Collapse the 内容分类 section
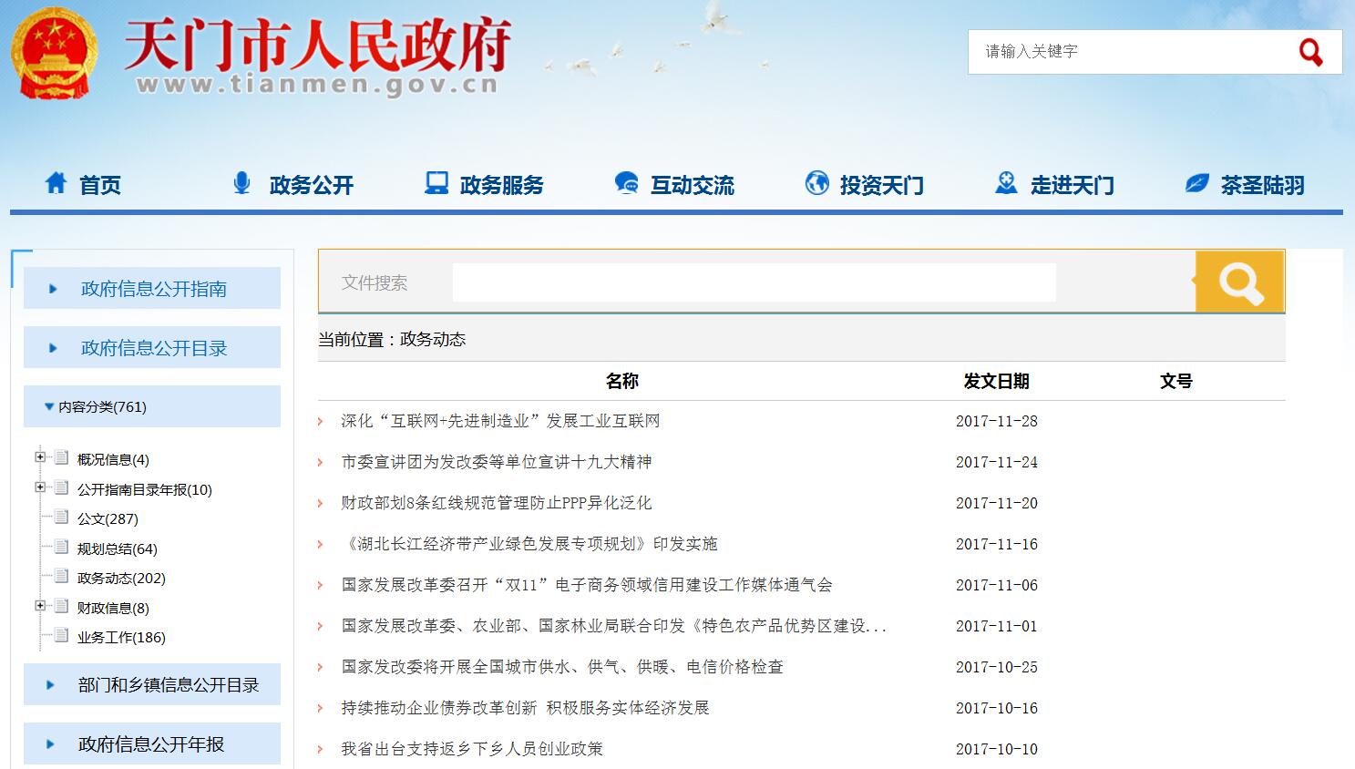Screen dimensions: 1355x769 click(x=49, y=407)
